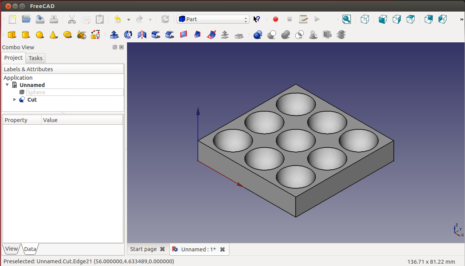The width and height of the screenshot is (465, 266).
Task: Float the Combo View panel
Action: click(115, 47)
